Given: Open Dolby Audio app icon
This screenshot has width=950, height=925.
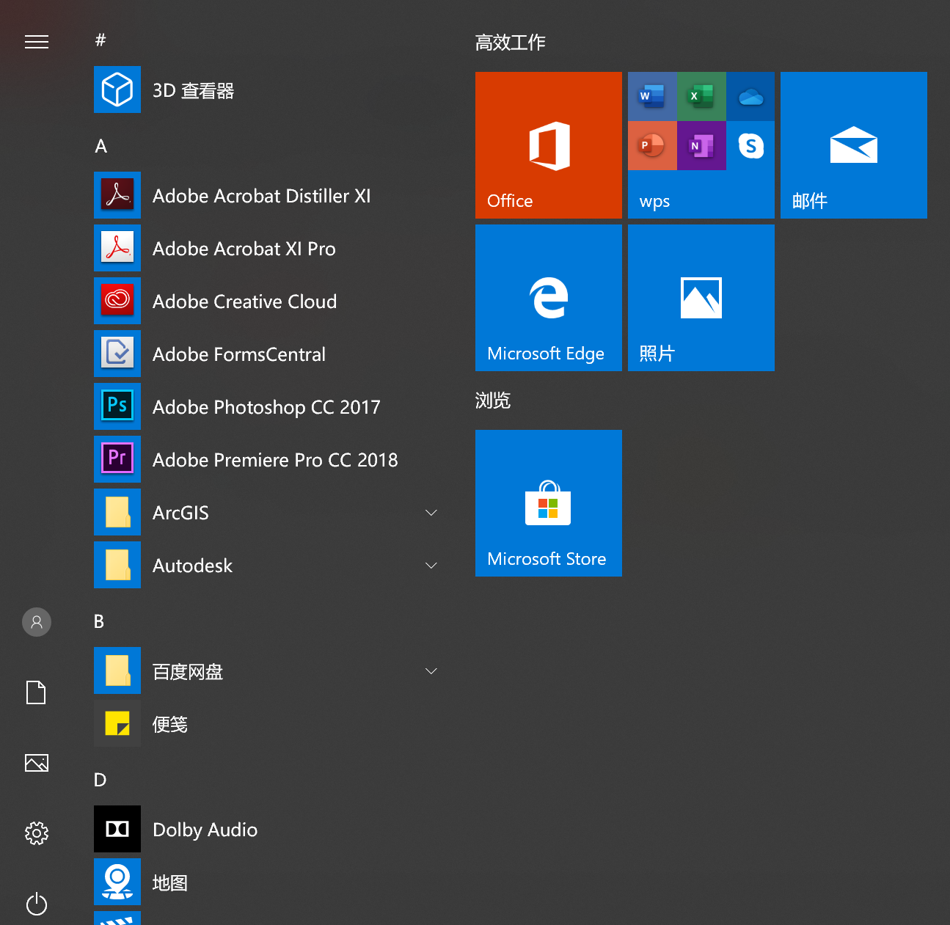Looking at the screenshot, I should [117, 829].
